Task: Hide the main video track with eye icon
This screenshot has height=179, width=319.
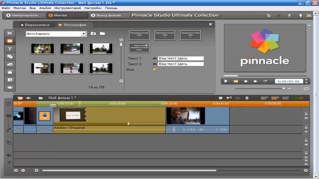Action: (306, 118)
